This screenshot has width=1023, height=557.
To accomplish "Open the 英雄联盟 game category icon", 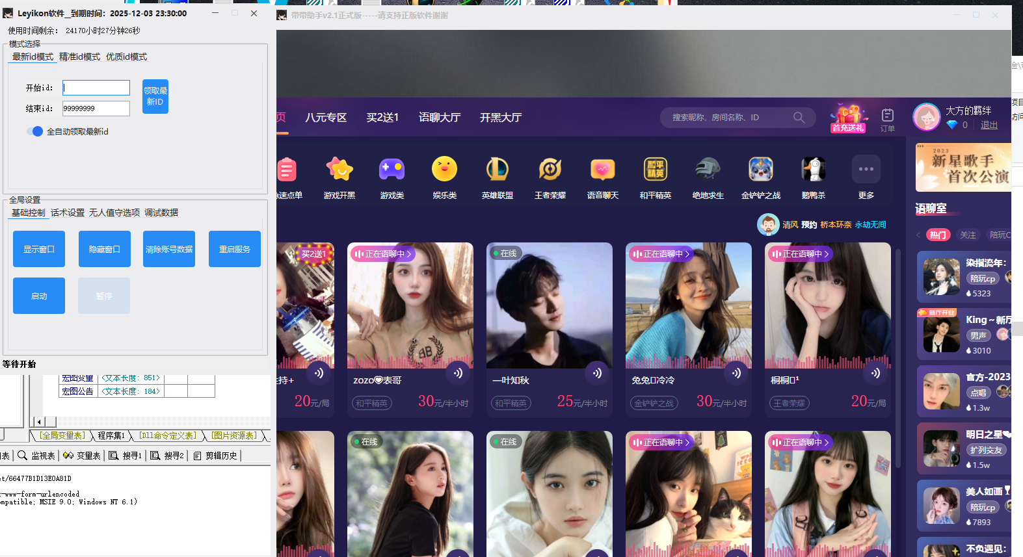I will (497, 170).
